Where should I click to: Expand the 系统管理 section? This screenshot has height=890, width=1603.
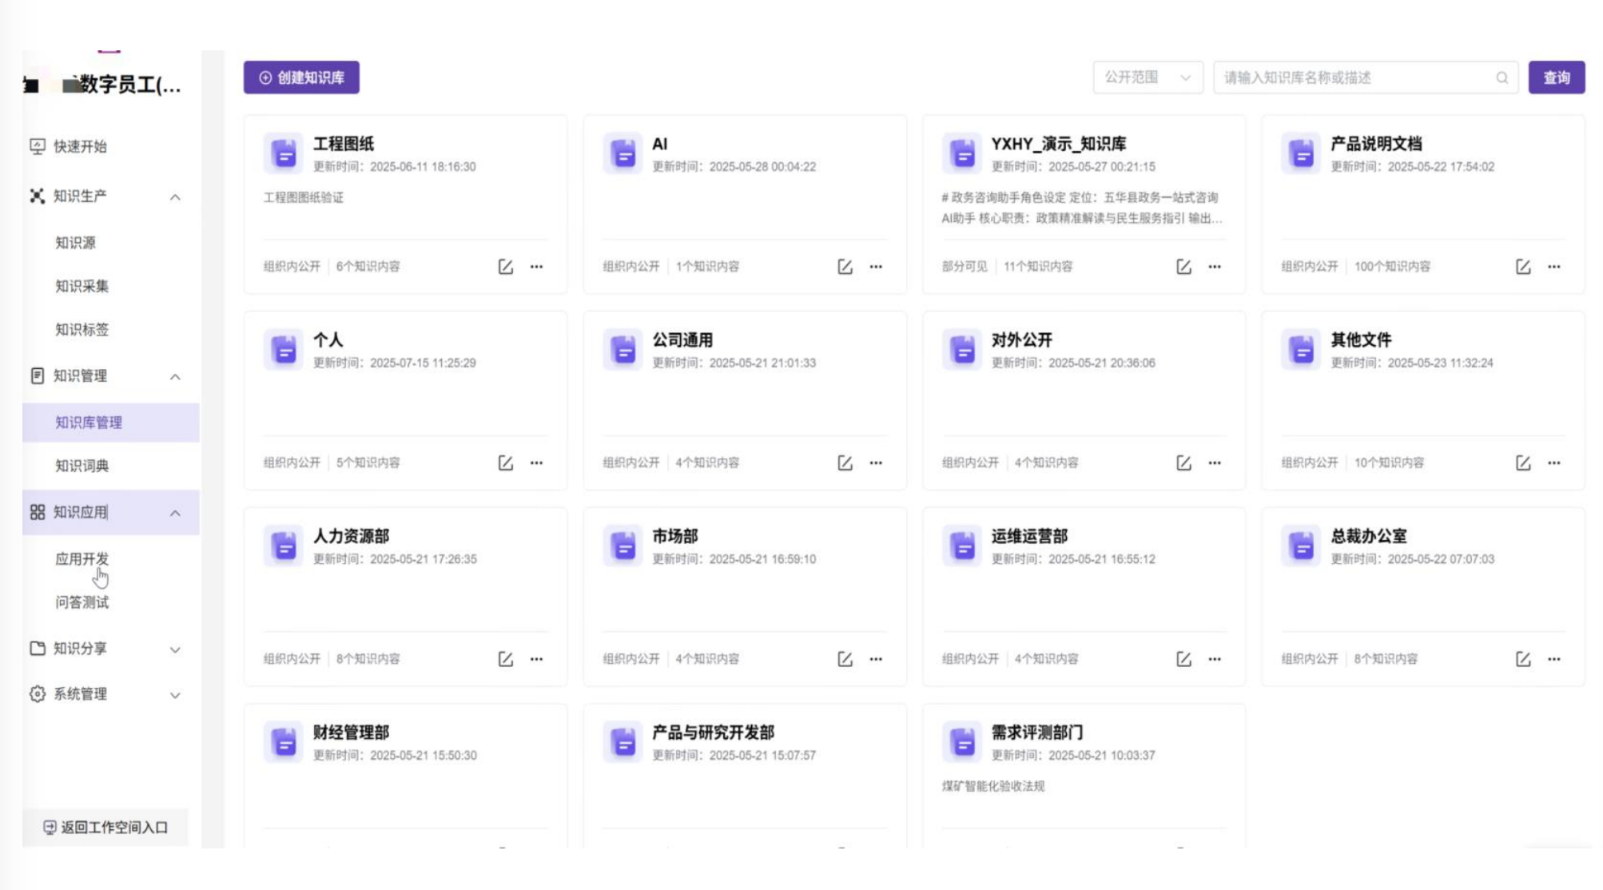pyautogui.click(x=175, y=695)
